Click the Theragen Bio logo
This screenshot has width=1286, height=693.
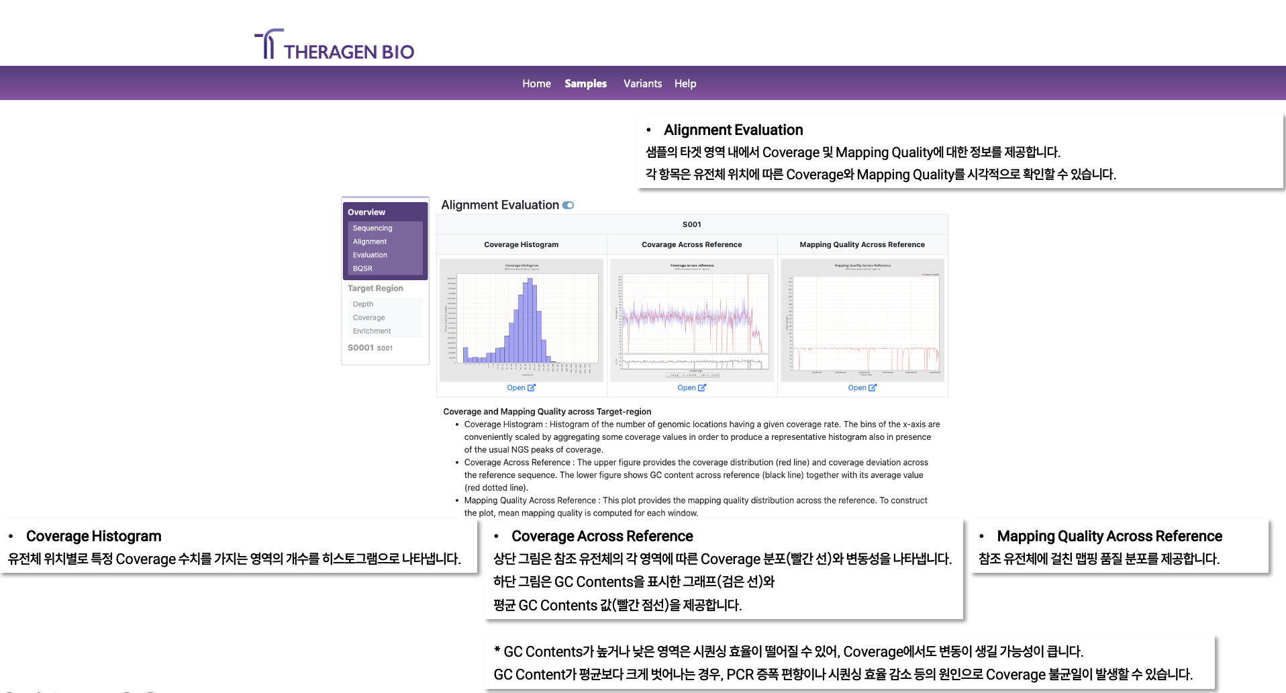[334, 44]
